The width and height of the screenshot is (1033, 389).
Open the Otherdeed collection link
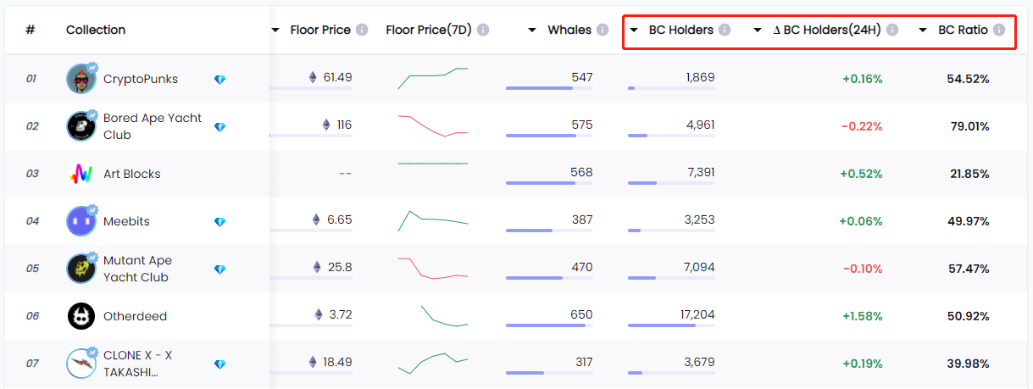136,316
